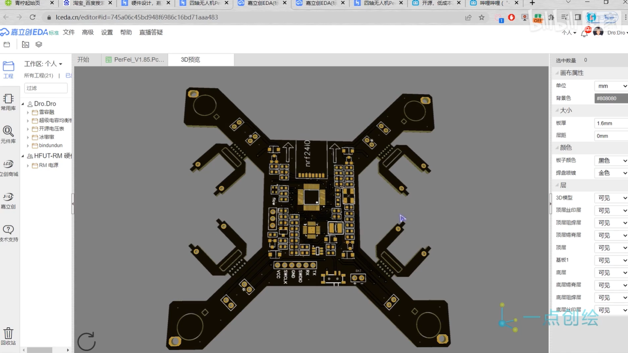Viewport: 628px width, 353px height.
Task: Toggle 顶层 visibility dropdown
Action: pyautogui.click(x=611, y=248)
